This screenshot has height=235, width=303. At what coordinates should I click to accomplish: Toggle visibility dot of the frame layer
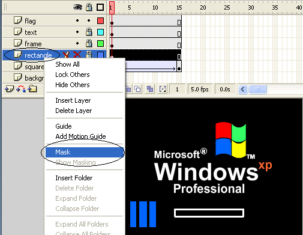(77, 43)
